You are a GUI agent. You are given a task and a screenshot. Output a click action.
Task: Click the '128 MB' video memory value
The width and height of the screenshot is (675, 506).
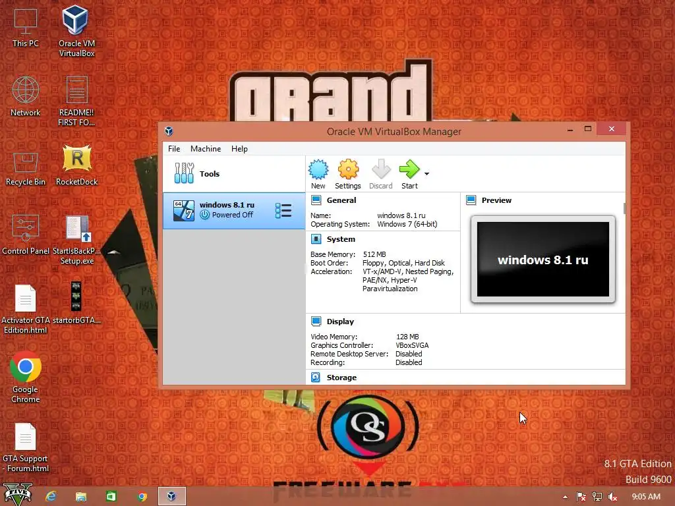pos(407,337)
